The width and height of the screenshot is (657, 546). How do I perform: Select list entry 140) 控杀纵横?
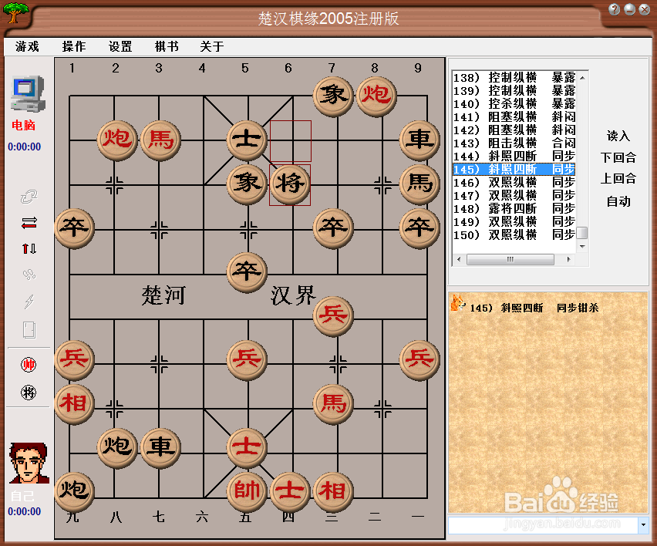pyautogui.click(x=514, y=103)
